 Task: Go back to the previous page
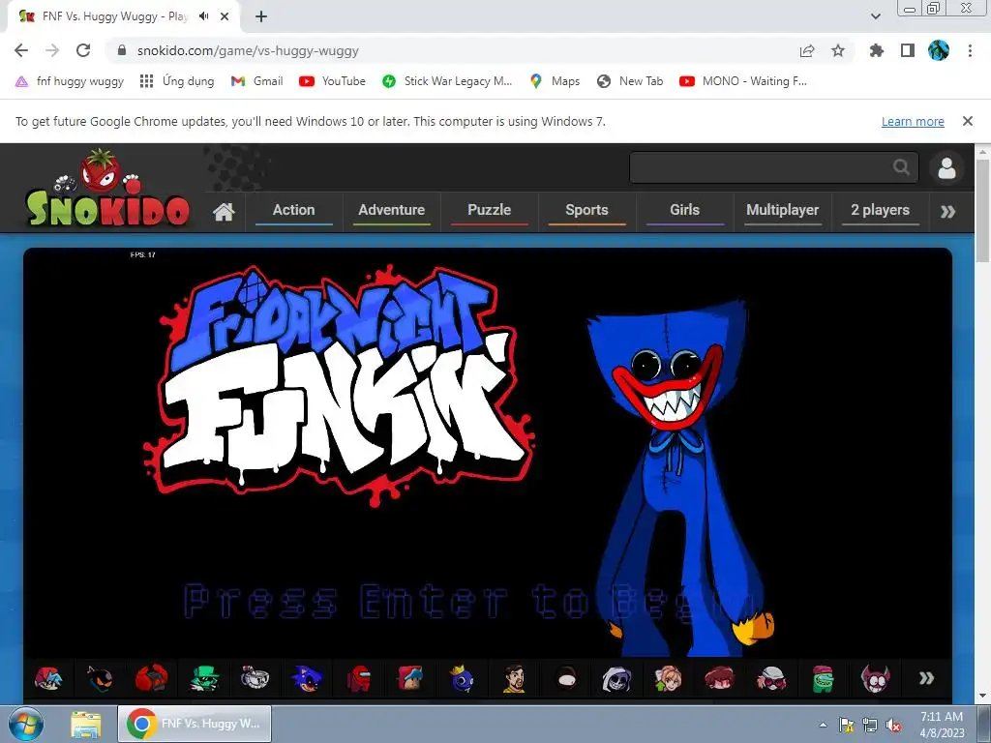(21, 50)
